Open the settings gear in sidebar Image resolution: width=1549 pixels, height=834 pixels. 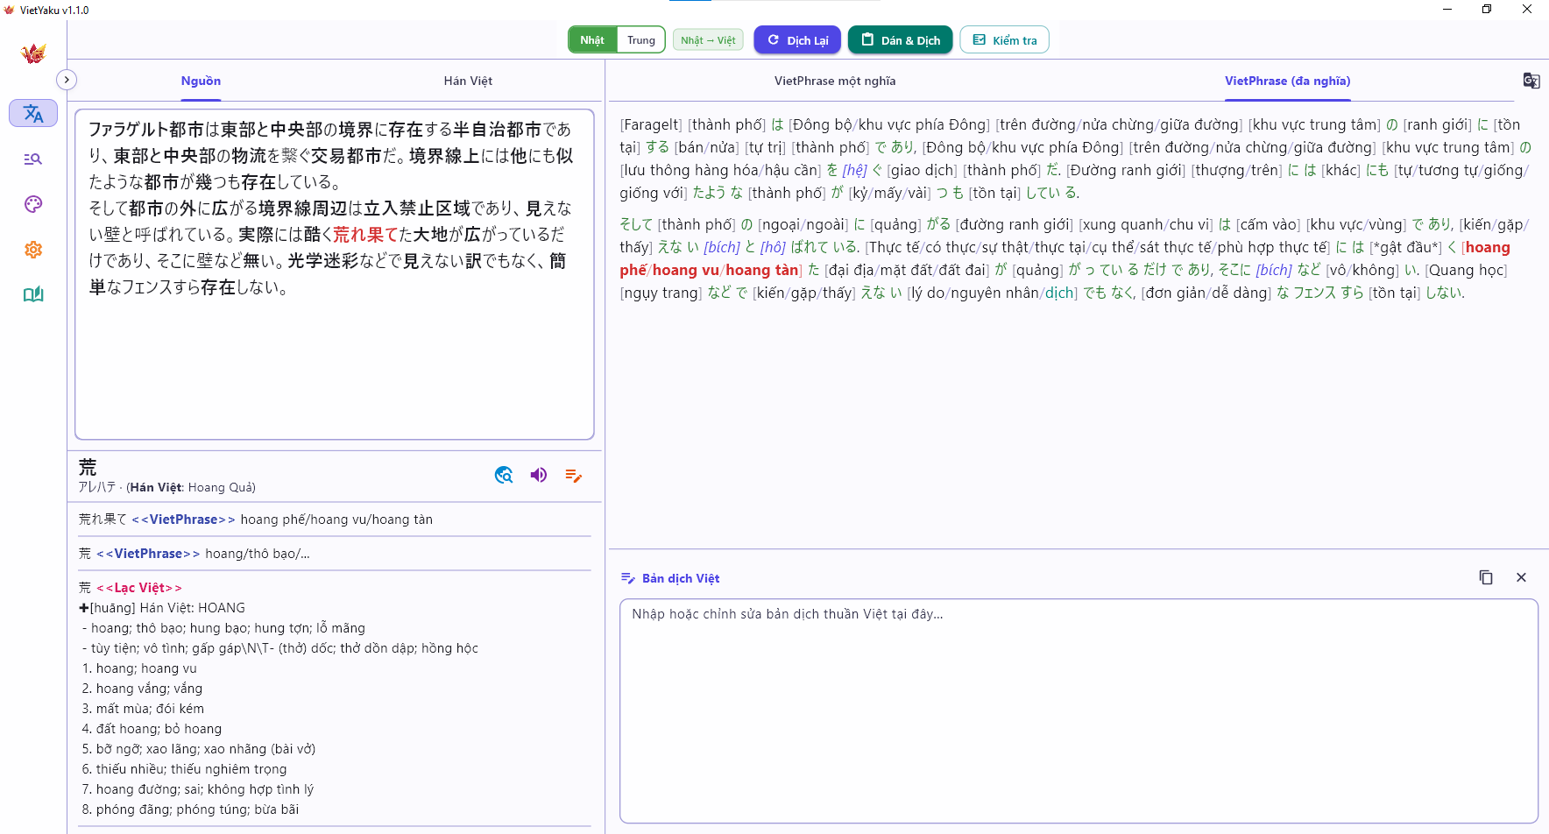point(33,250)
